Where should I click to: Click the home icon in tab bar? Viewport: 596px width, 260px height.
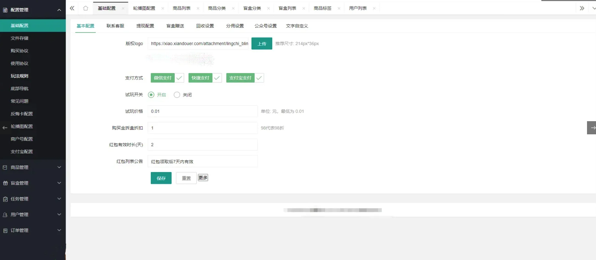pos(85,8)
